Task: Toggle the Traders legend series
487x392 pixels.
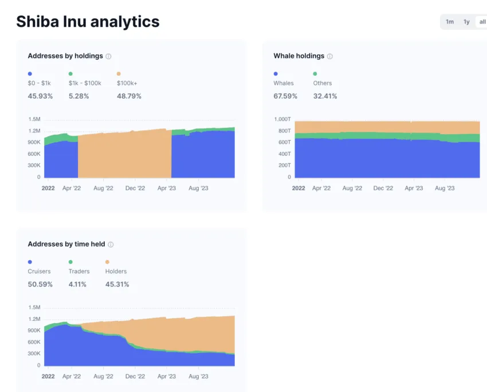Action: [79, 271]
